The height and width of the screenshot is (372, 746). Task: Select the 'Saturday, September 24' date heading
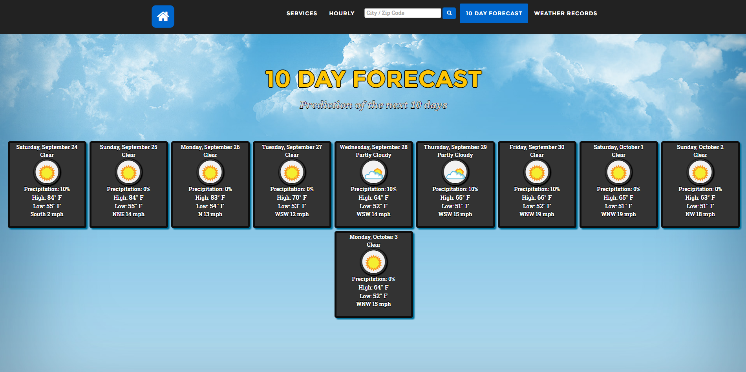click(x=47, y=147)
